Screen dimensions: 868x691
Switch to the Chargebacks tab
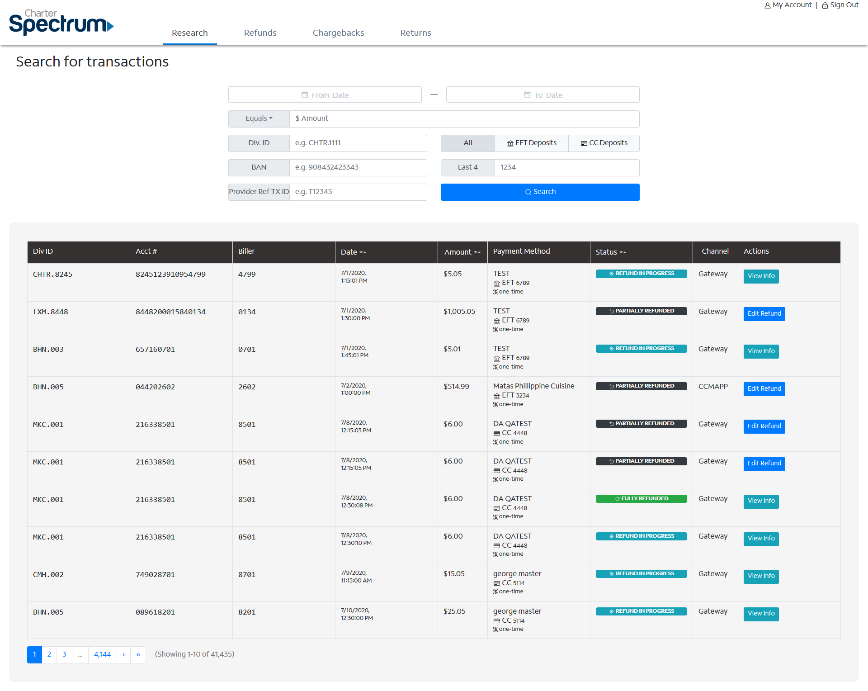(x=338, y=33)
